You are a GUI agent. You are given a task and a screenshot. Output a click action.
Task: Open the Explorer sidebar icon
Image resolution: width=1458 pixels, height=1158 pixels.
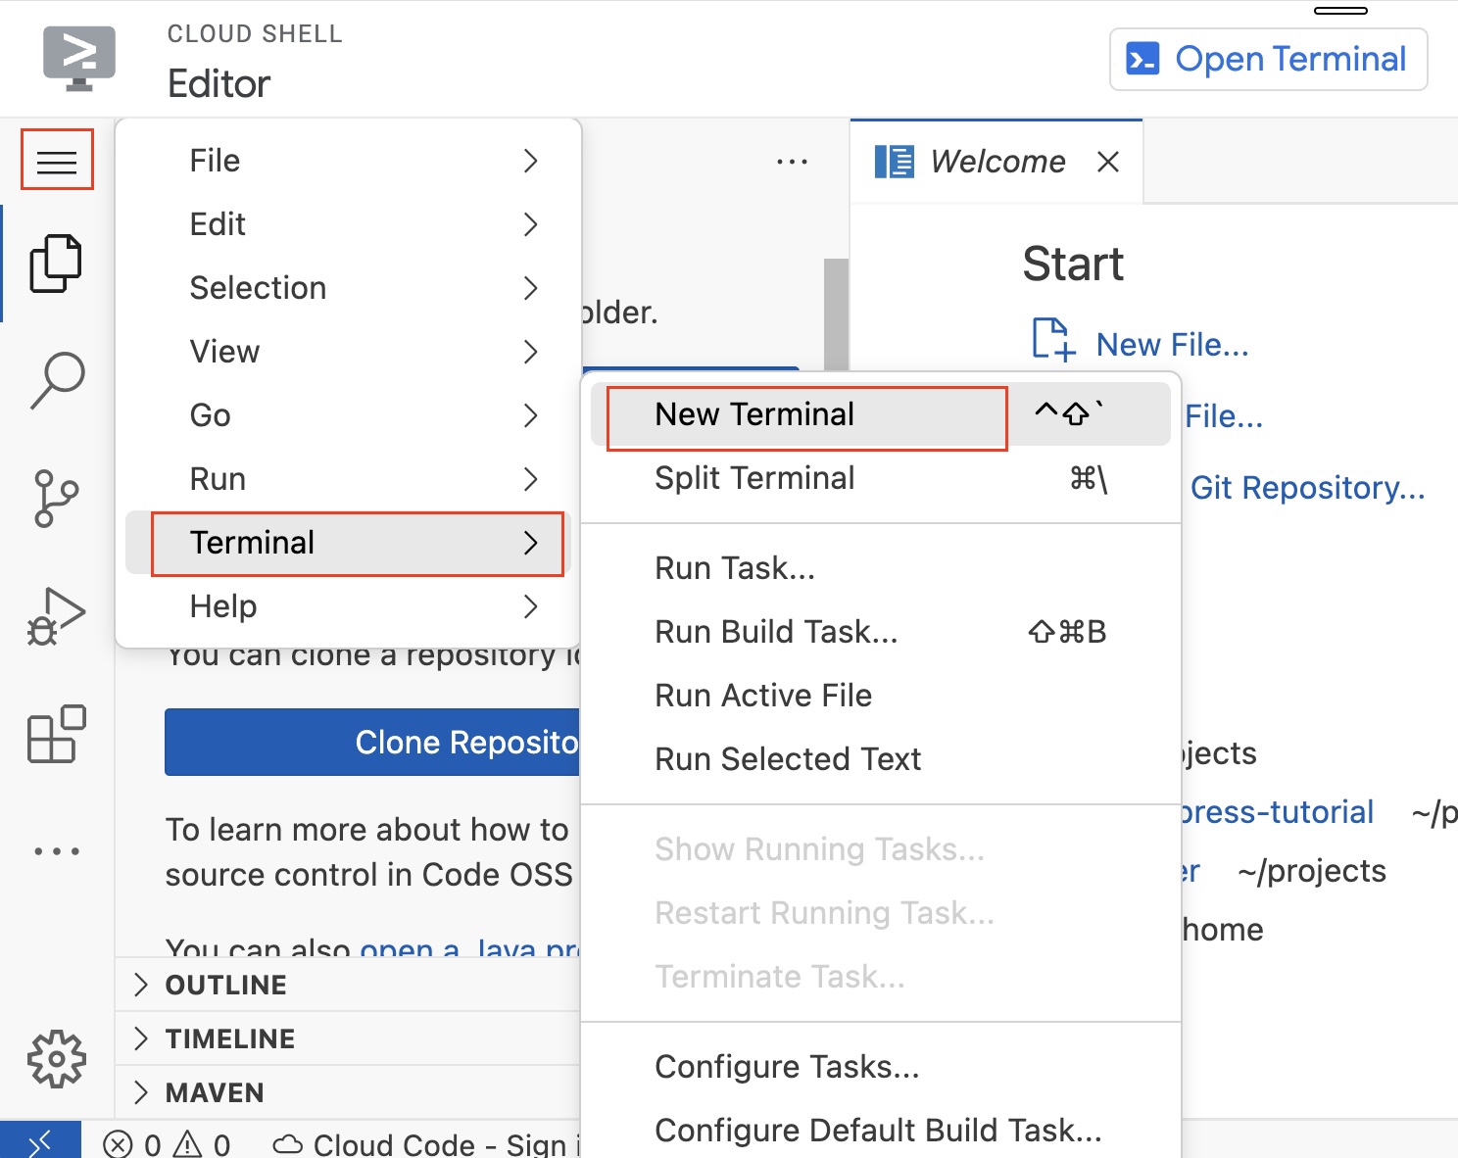56,263
